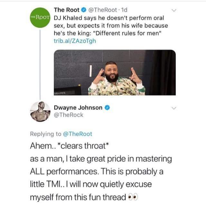
Task: Open the @TheRoot mention after Replying to
Action: point(78,134)
